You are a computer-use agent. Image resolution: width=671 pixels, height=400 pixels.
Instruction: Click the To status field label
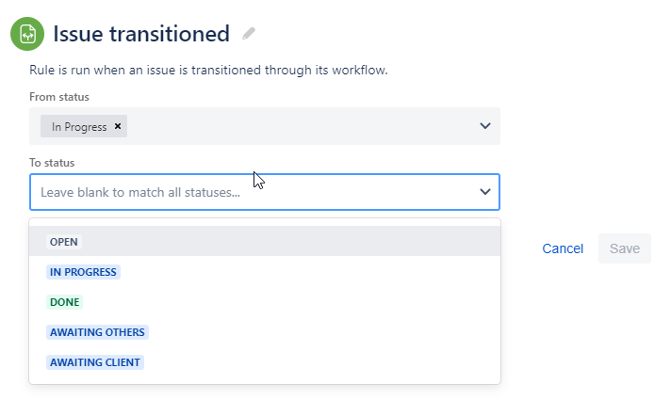click(52, 163)
